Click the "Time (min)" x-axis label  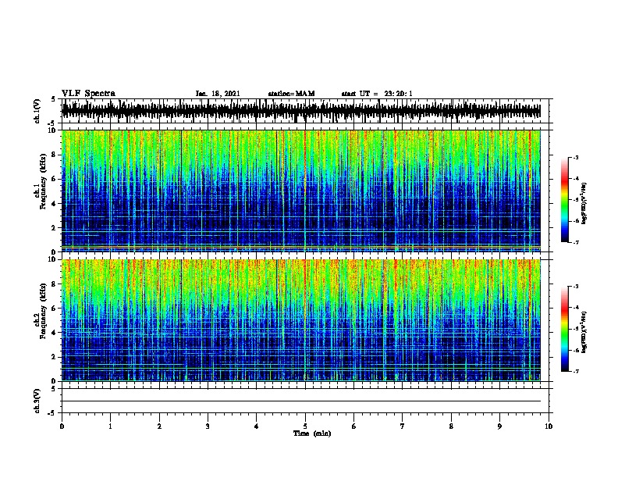coord(312,433)
